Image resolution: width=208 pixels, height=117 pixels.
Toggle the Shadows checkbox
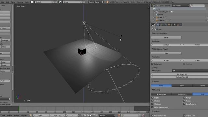pos(152,104)
